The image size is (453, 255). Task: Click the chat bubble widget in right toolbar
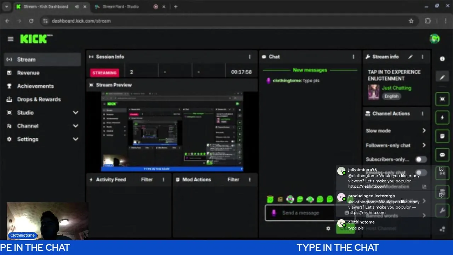(442, 155)
